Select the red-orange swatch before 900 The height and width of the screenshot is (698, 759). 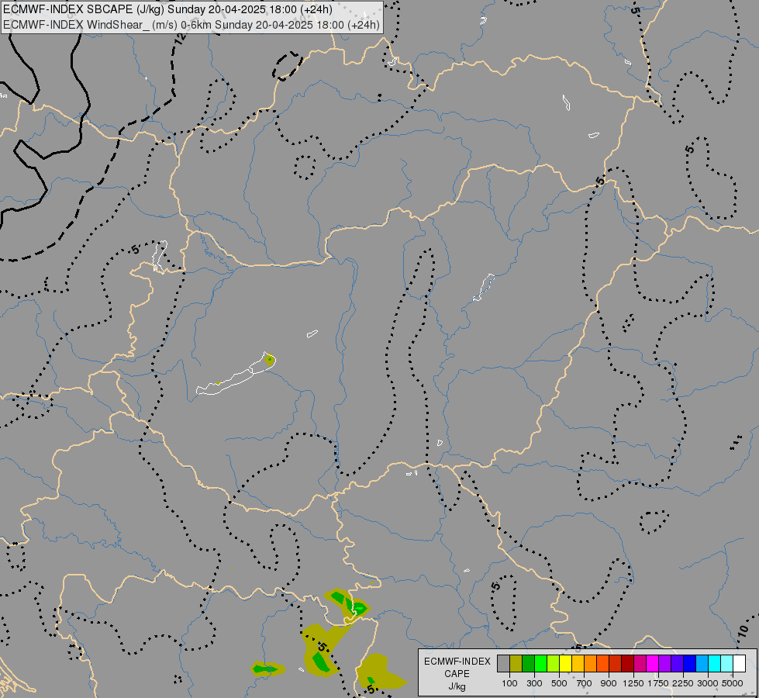(x=602, y=664)
